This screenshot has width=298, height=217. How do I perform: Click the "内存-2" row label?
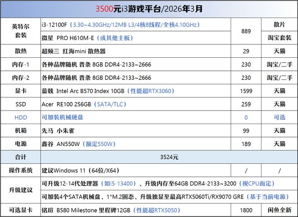coord(21,78)
